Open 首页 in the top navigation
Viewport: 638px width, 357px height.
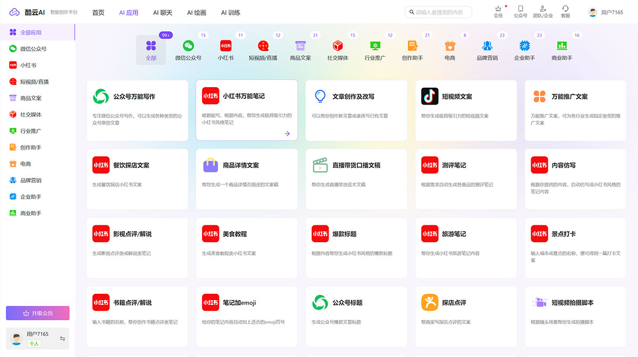pyautogui.click(x=98, y=13)
